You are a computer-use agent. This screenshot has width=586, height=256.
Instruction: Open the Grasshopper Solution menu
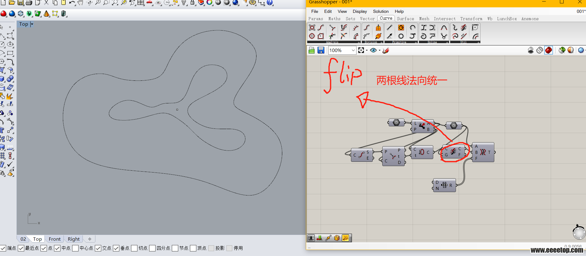(381, 11)
